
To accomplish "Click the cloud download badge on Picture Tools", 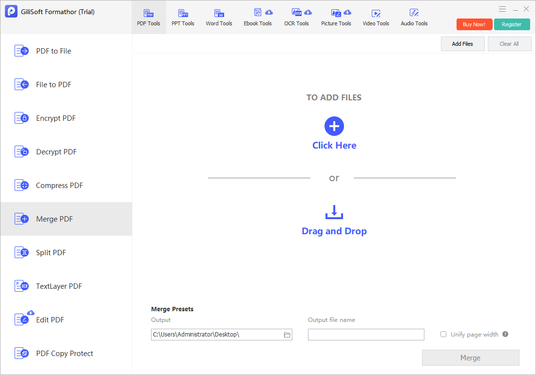I will [x=347, y=12].
